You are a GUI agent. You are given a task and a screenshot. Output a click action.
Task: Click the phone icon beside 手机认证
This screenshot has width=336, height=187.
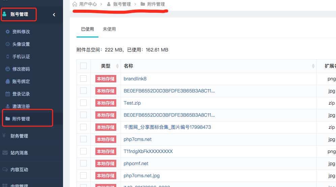[7, 57]
